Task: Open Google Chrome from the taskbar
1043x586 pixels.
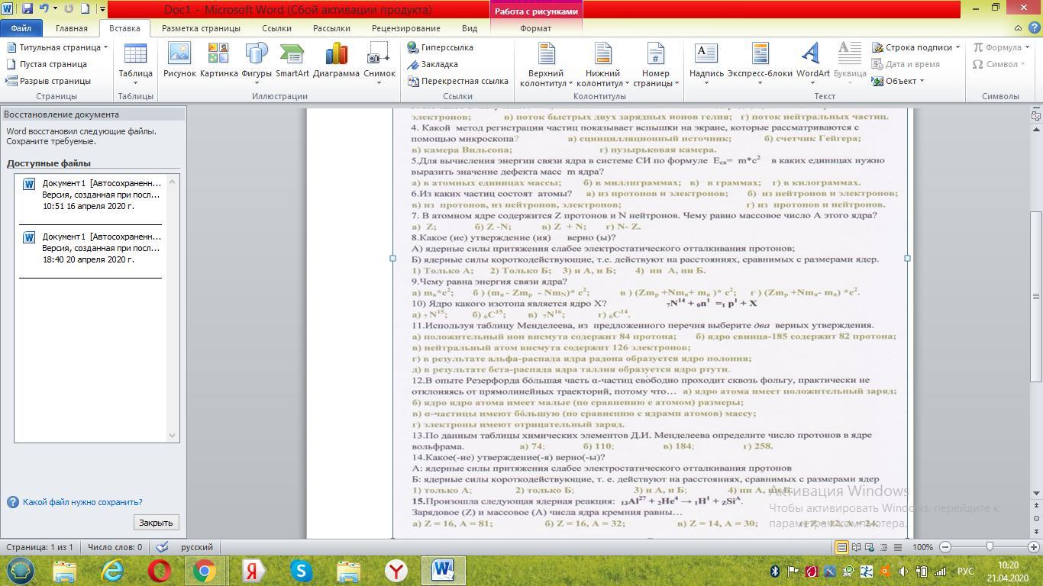Action: tap(204, 571)
